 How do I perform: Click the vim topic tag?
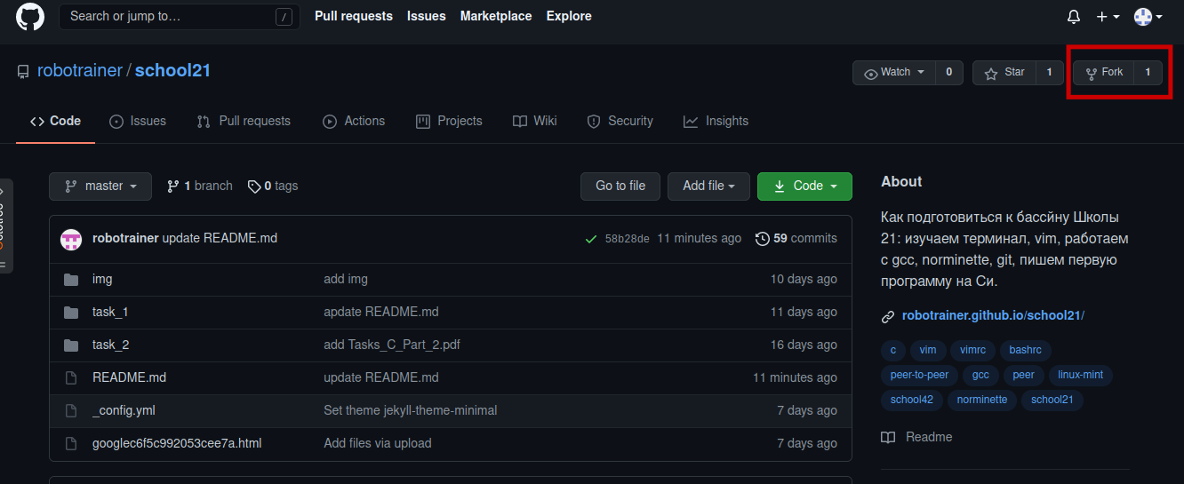pos(928,351)
